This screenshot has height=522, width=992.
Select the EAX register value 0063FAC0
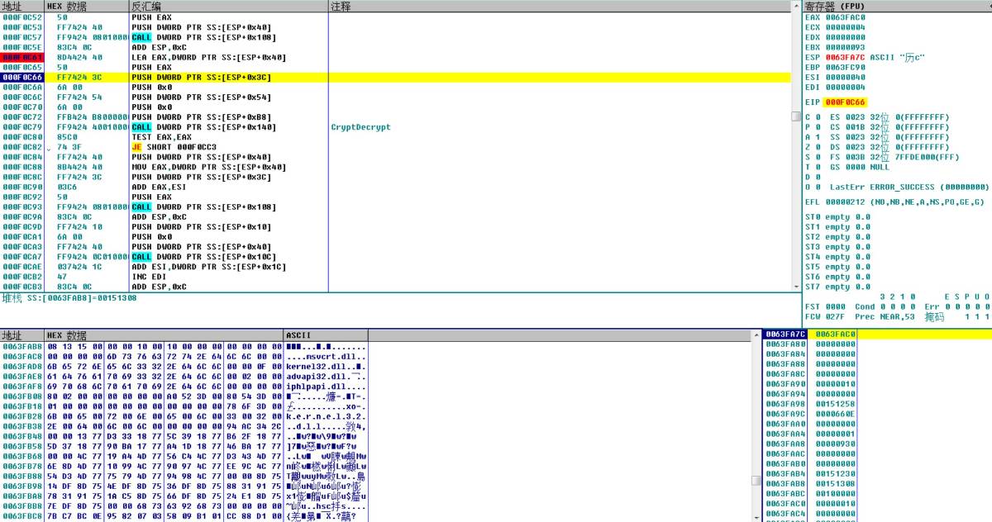coord(844,17)
